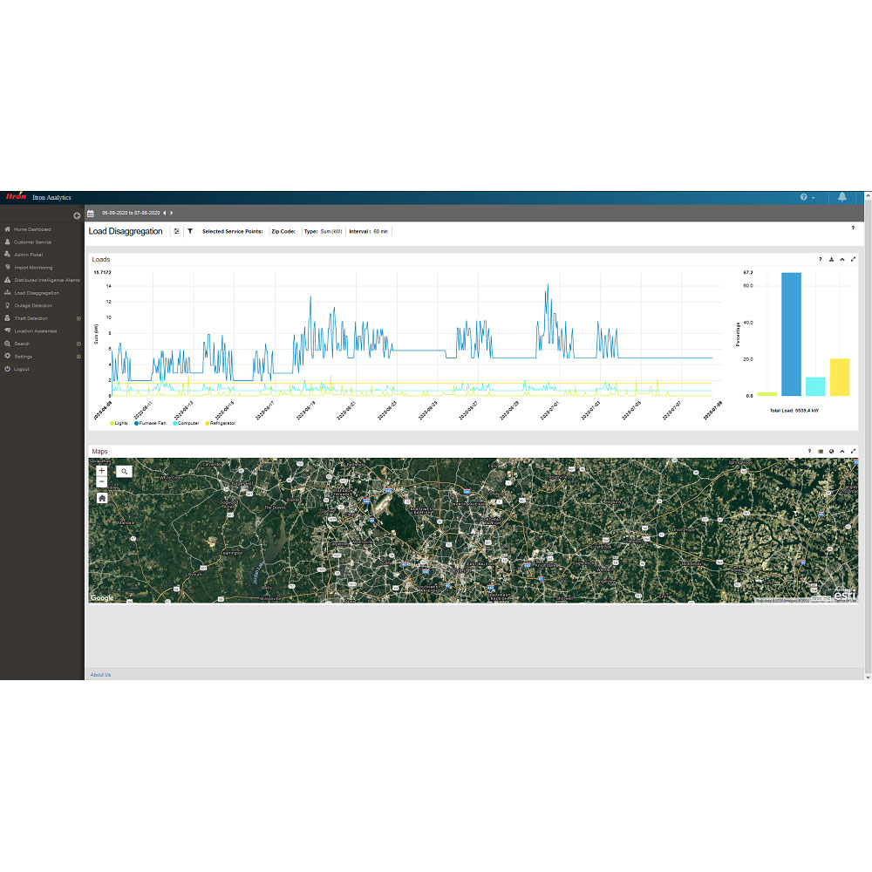872x872 pixels.
Task: Open the map search magnifier tool
Action: point(123,470)
